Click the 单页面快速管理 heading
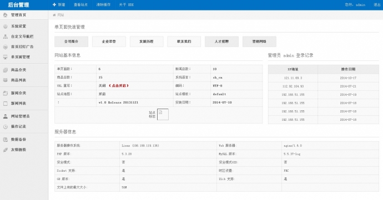Viewport: 383px width, 200px height. pos(69,27)
